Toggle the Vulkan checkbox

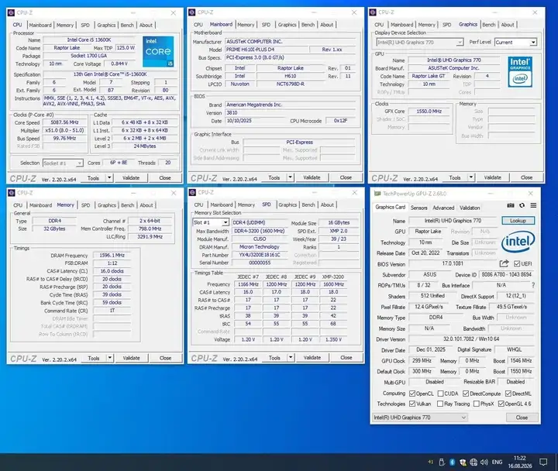[x=412, y=404]
